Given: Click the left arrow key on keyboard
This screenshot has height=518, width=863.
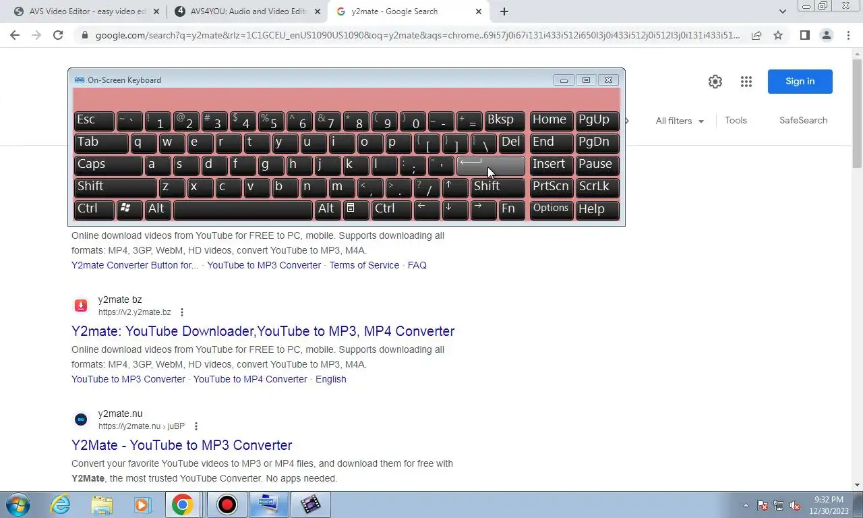Looking at the screenshot, I should pos(426,209).
